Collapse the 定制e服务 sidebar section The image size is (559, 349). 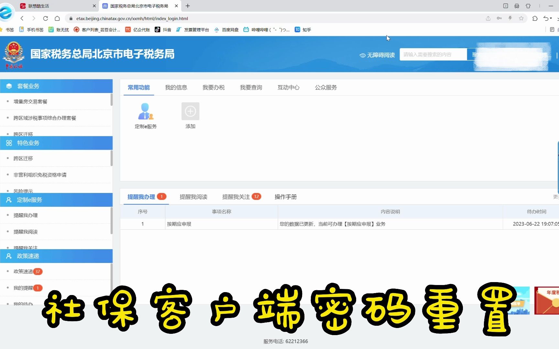click(x=56, y=200)
